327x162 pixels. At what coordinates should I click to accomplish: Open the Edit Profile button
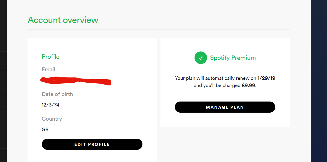92,144
